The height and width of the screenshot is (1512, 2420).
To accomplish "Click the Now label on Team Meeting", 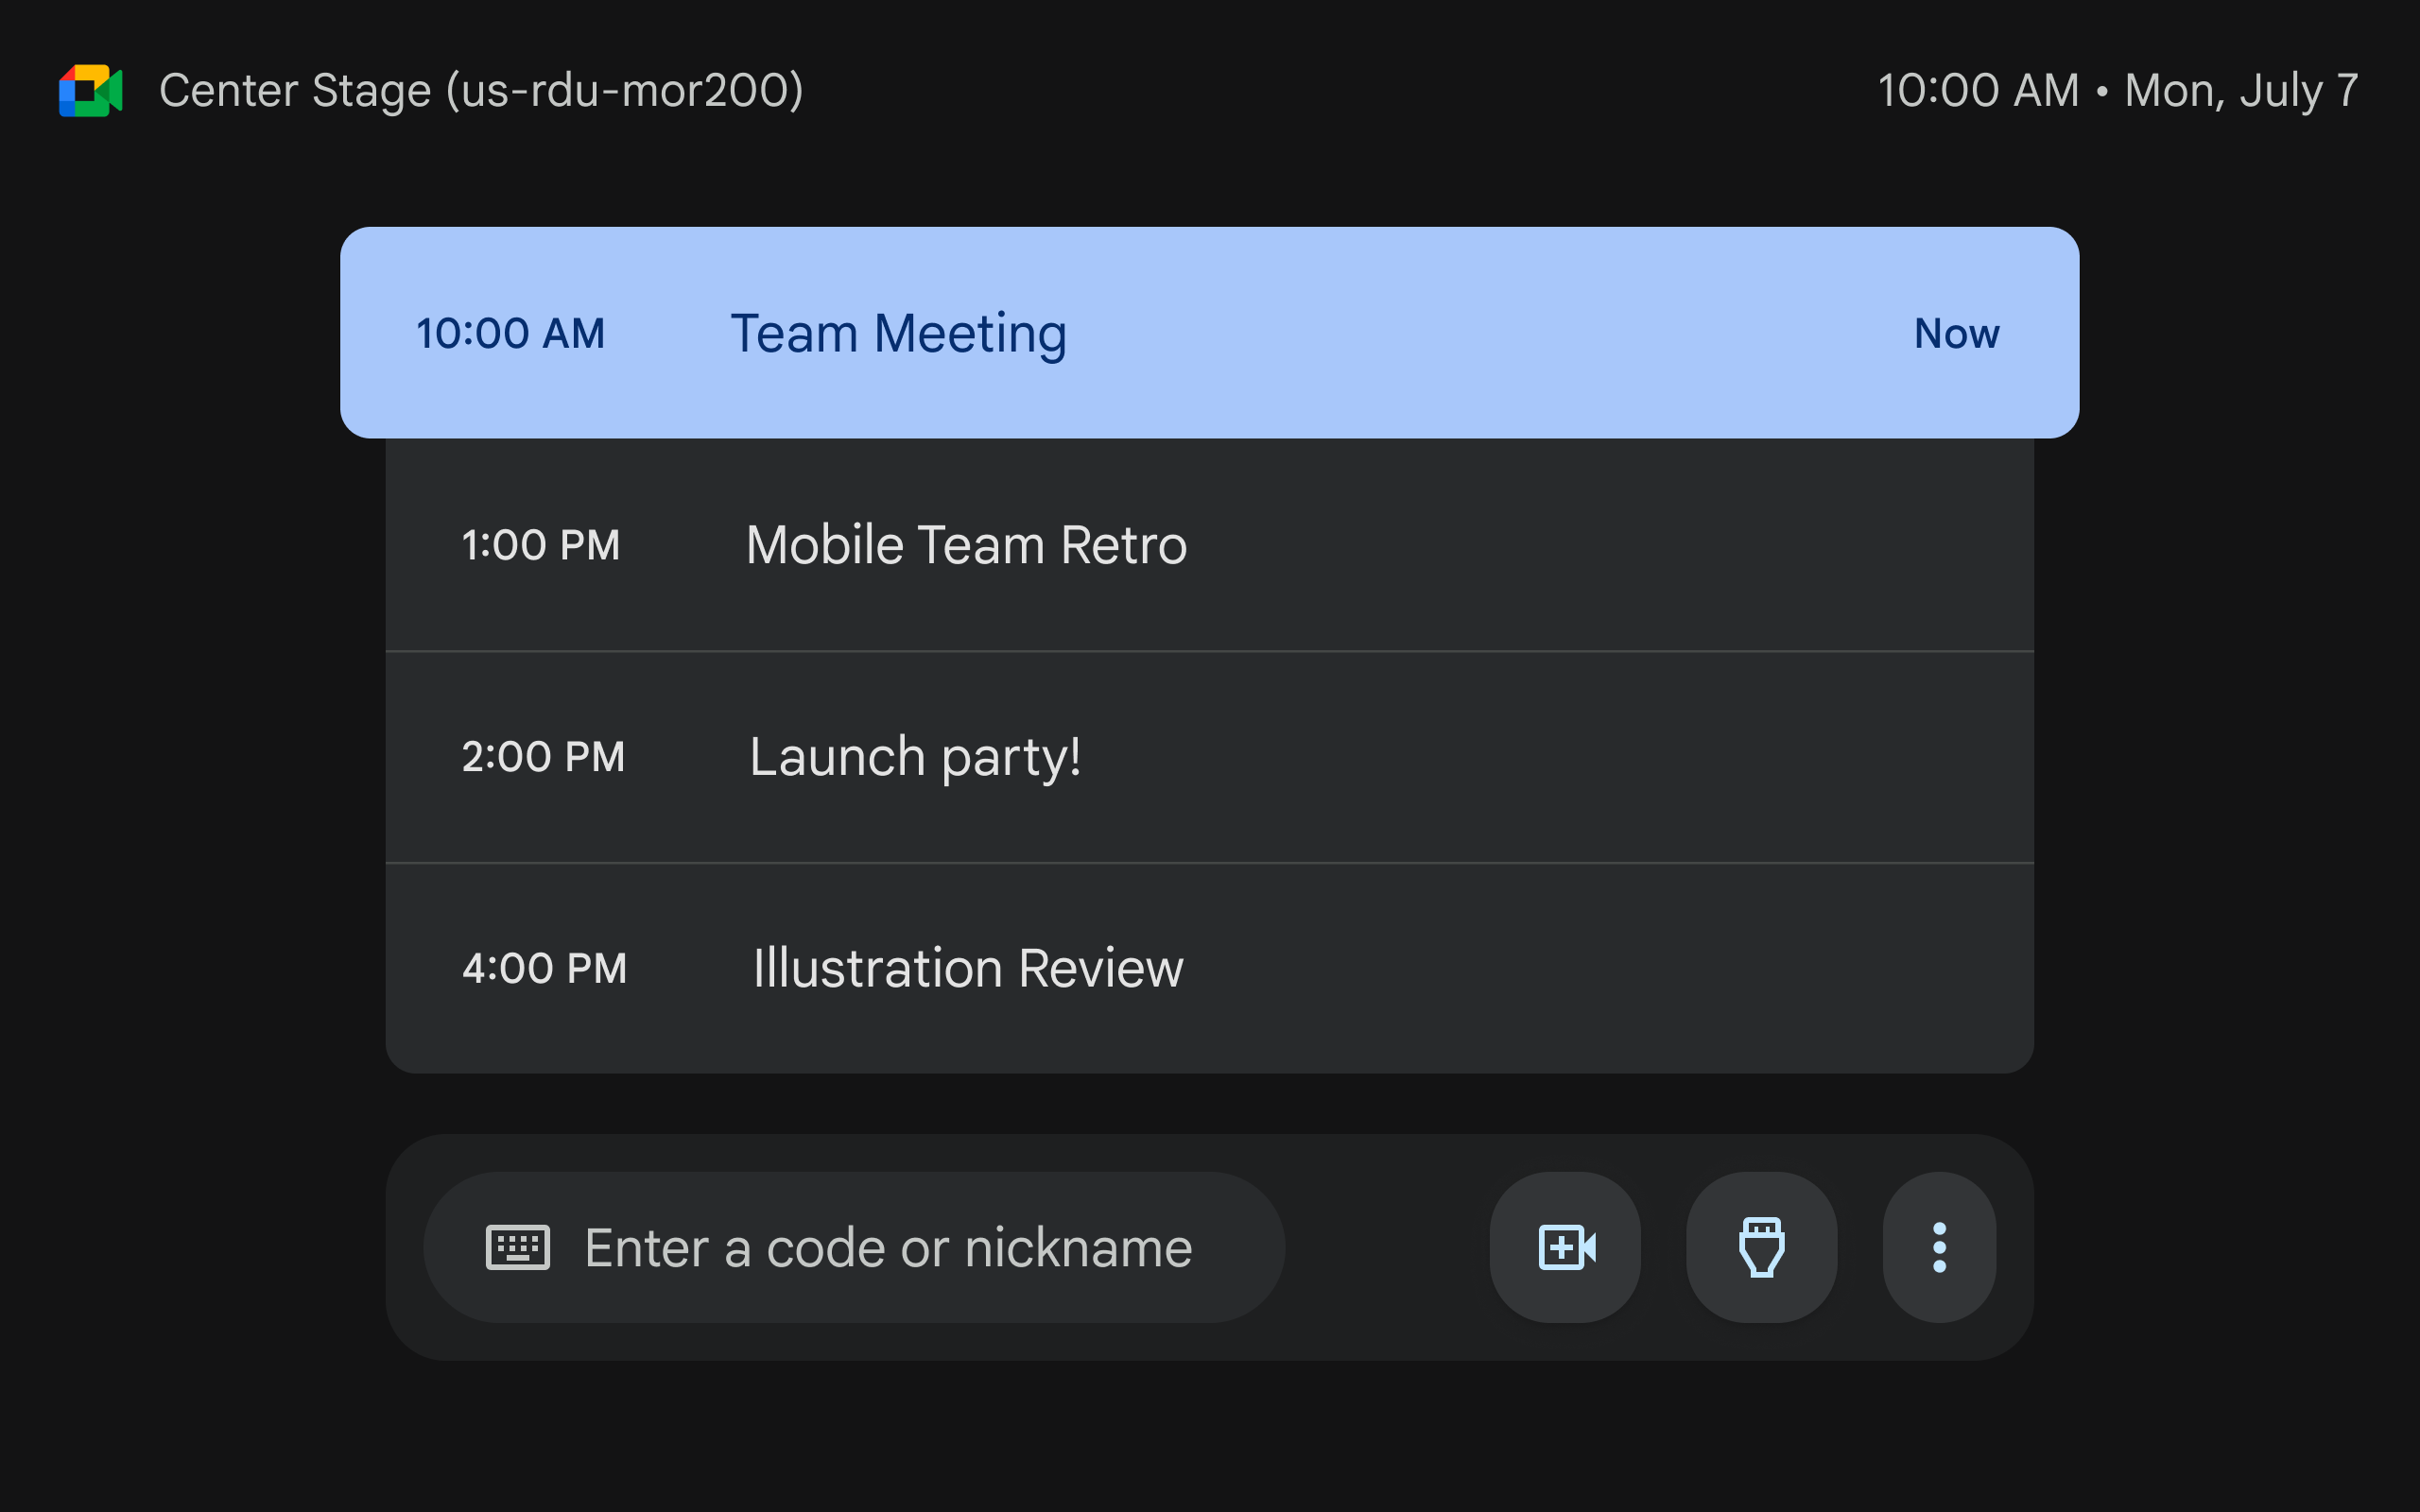I will point(1954,333).
